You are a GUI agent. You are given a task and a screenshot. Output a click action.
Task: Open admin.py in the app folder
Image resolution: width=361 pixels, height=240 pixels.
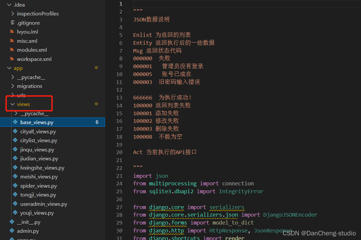(28, 231)
